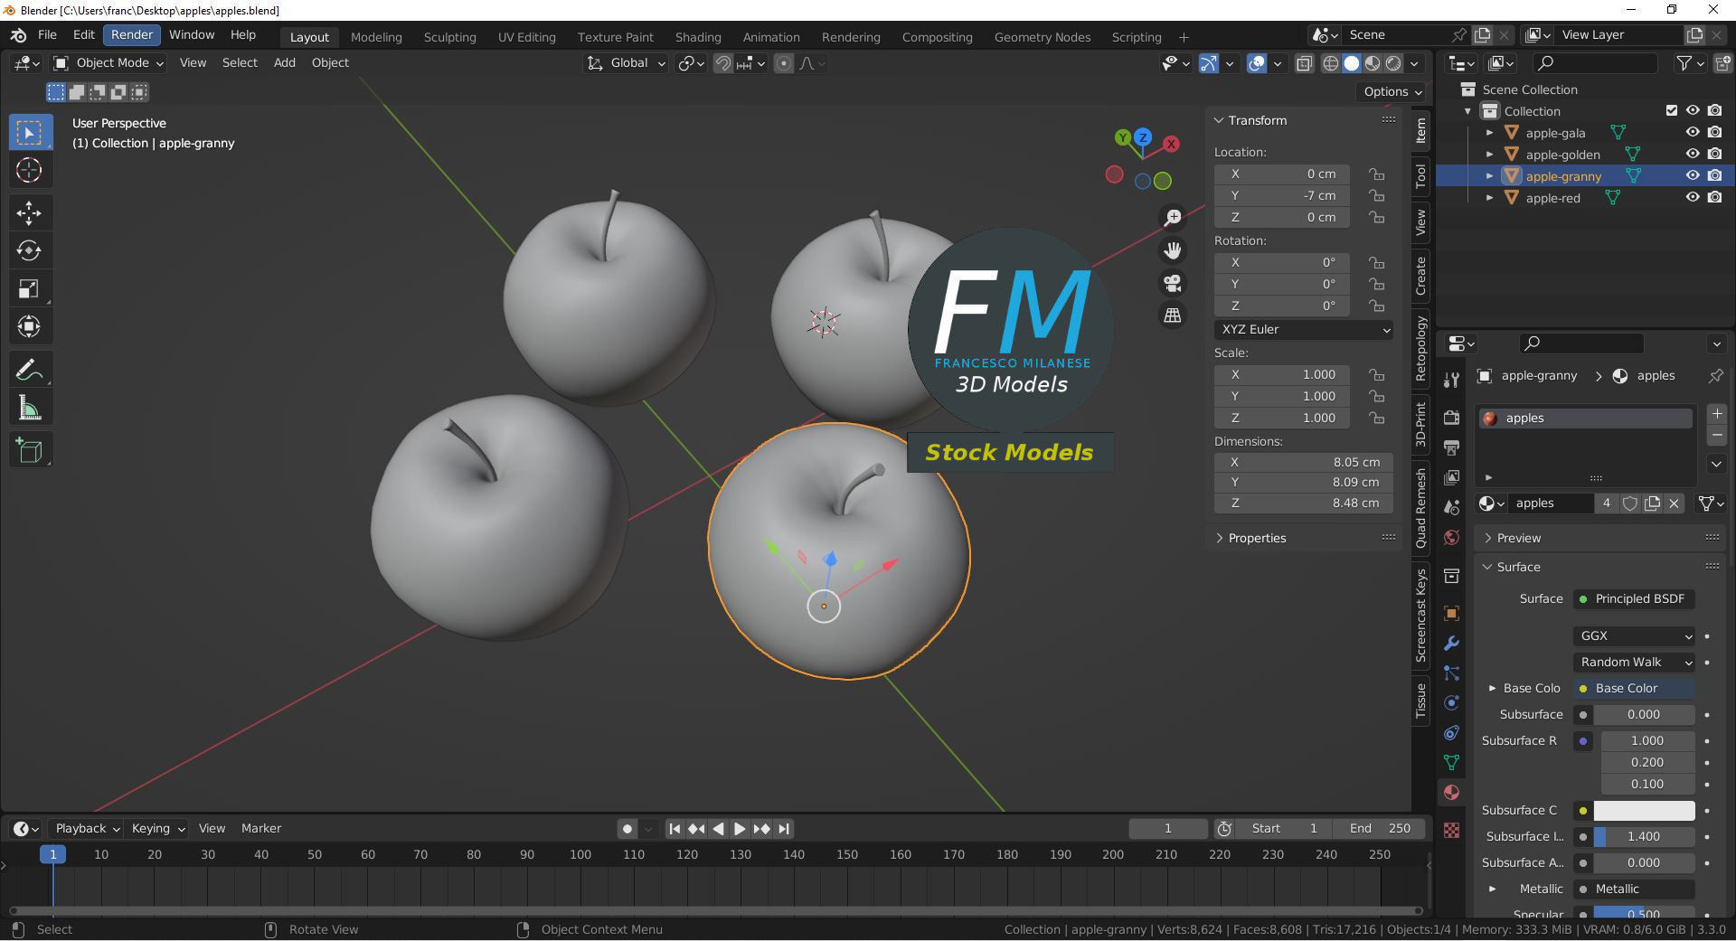This screenshot has height=941, width=1736.
Task: Toggle X-ray display icon
Action: click(x=1305, y=63)
